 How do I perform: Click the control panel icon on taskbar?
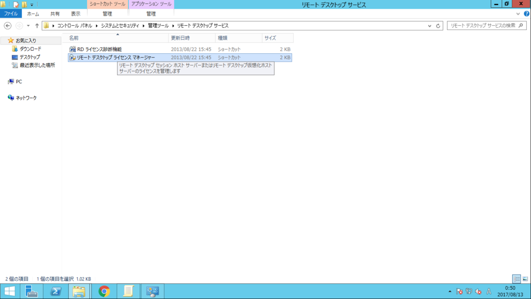pyautogui.click(x=152, y=291)
